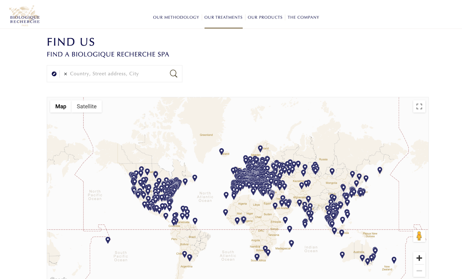
Task: Select the spa pin in Iceland
Action: [x=221, y=151]
